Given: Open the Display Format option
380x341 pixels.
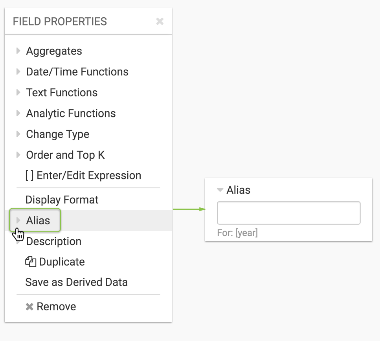Looking at the screenshot, I should point(62,200).
